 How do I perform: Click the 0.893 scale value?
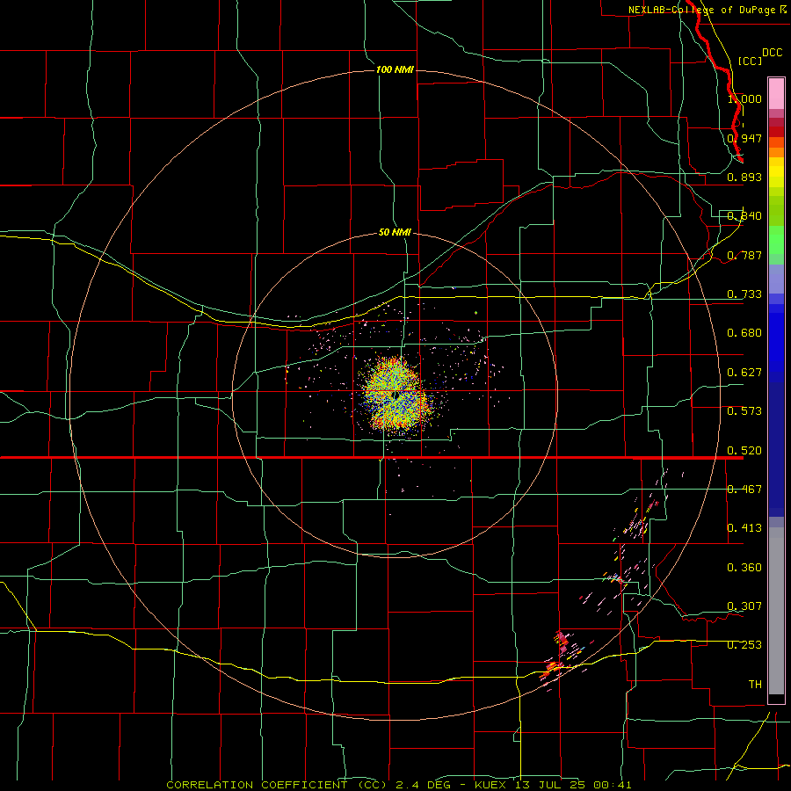(744, 177)
